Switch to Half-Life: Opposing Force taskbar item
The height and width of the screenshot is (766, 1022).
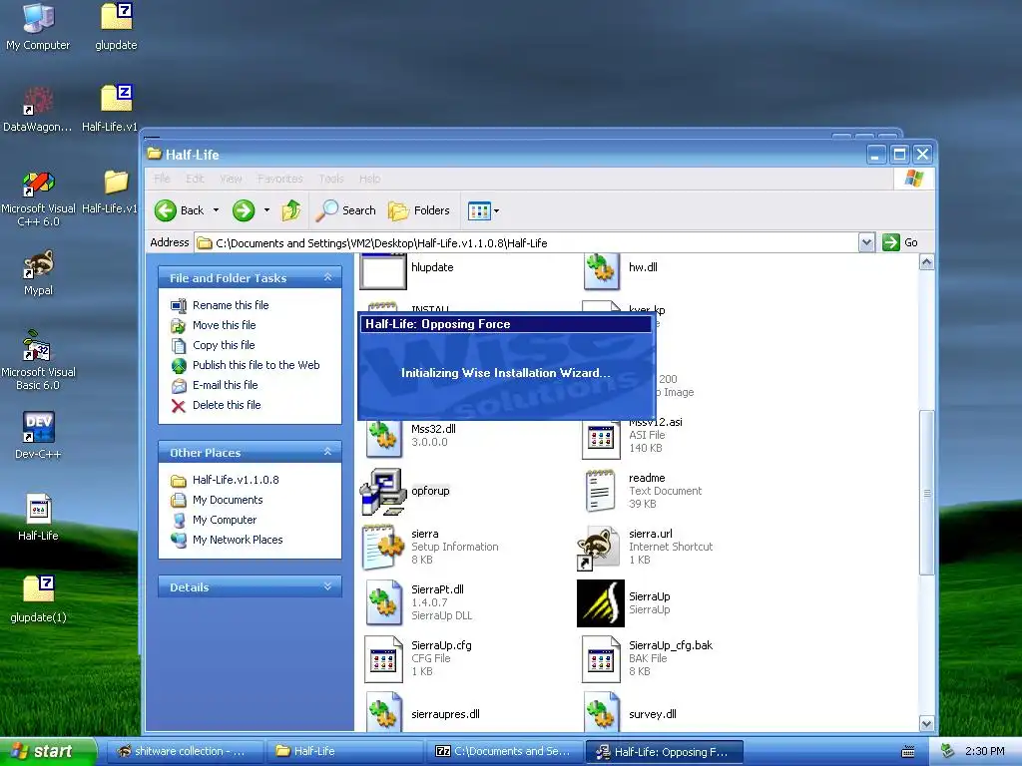665,751
